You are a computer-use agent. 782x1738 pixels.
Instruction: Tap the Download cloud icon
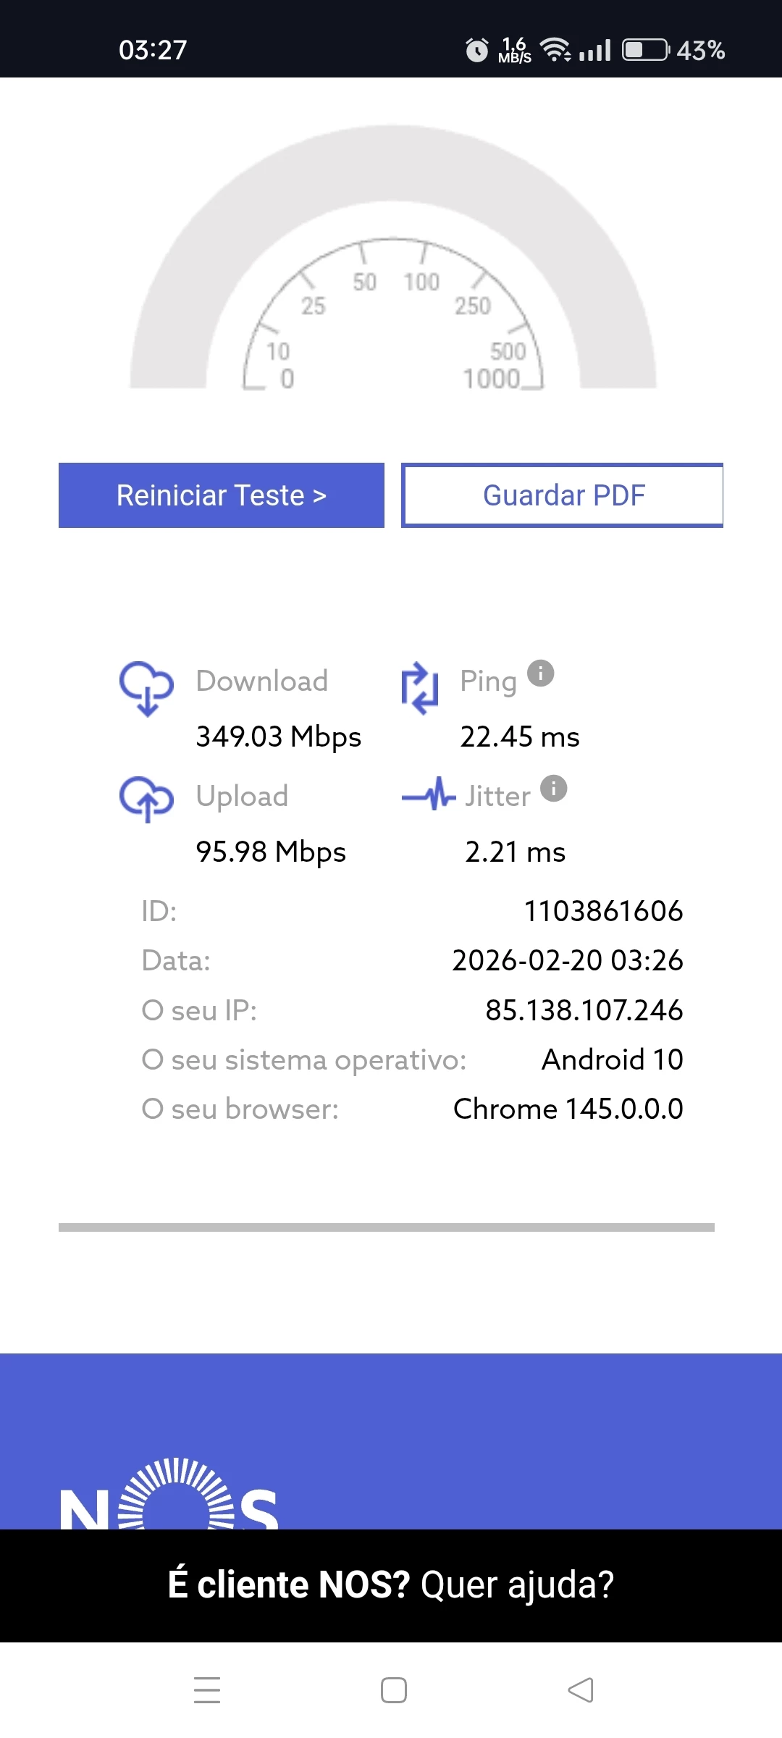(x=146, y=687)
